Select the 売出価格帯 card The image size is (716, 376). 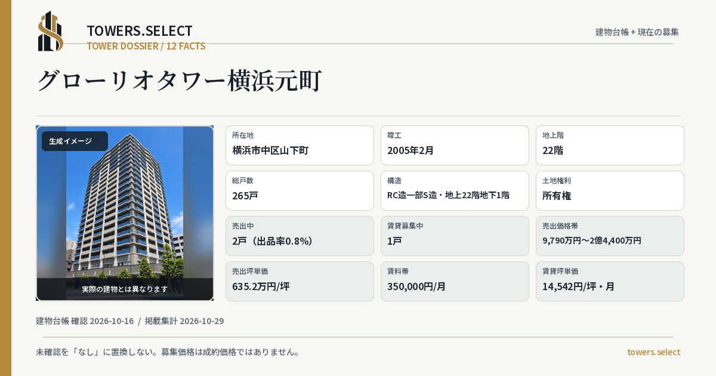click(610, 236)
